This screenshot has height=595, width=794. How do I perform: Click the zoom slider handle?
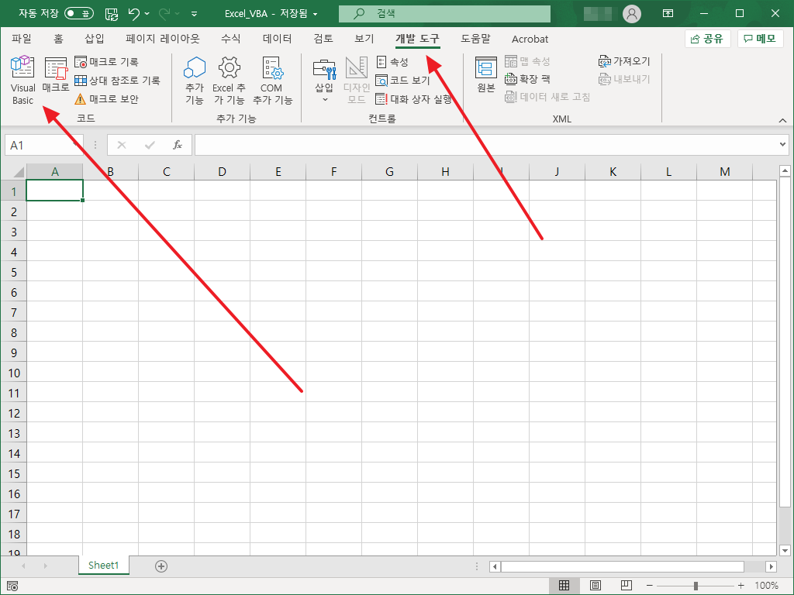[x=696, y=586]
